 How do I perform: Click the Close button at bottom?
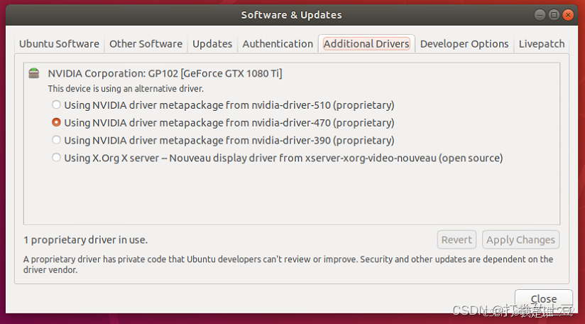coord(544,299)
